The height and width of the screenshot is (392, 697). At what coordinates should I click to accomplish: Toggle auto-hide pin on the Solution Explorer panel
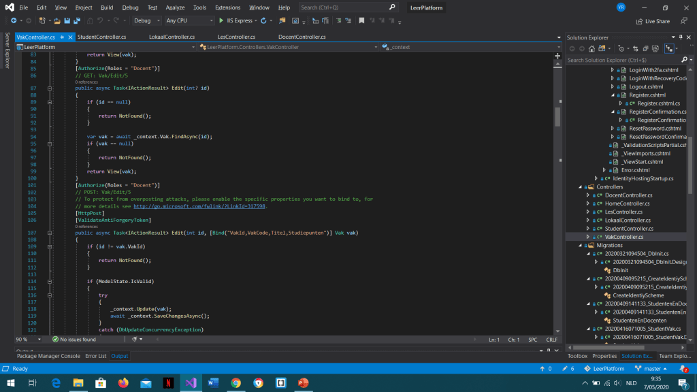679,37
